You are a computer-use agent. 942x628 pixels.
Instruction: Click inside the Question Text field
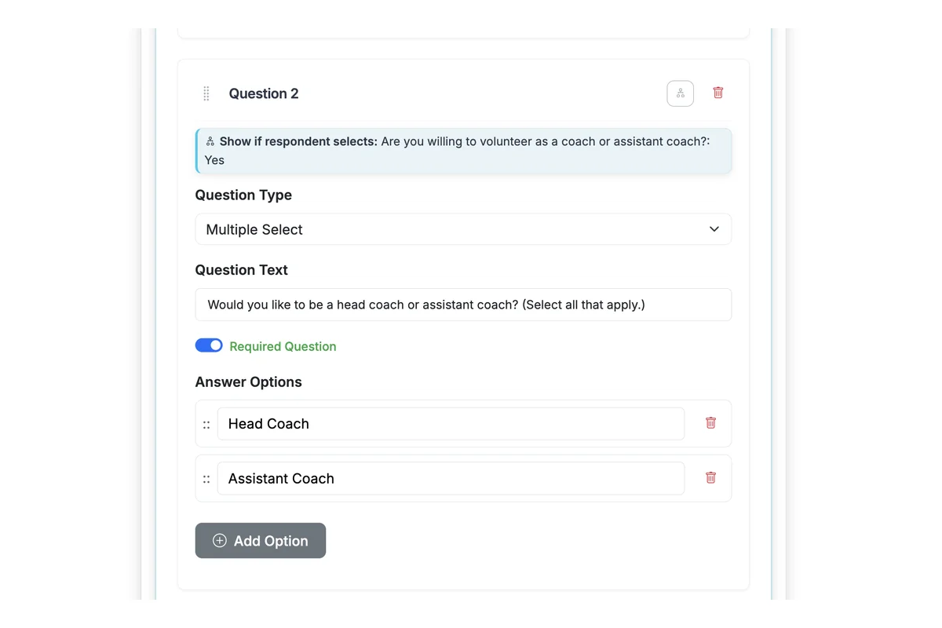(463, 305)
